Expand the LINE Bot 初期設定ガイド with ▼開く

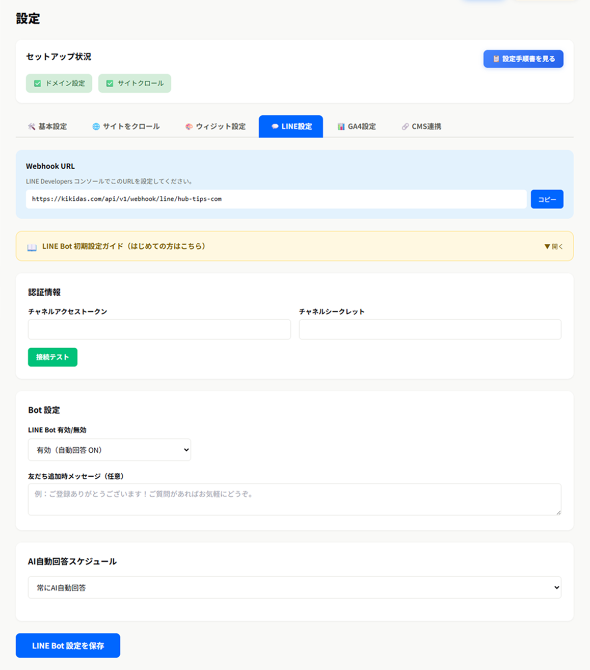point(553,246)
